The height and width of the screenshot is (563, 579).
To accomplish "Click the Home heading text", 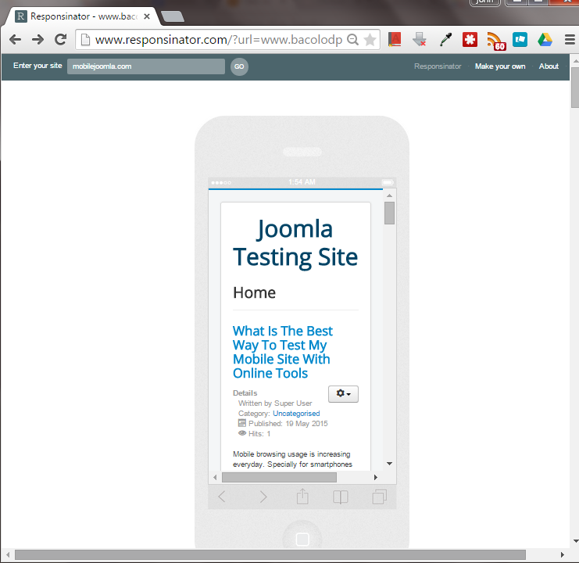I will [x=255, y=292].
